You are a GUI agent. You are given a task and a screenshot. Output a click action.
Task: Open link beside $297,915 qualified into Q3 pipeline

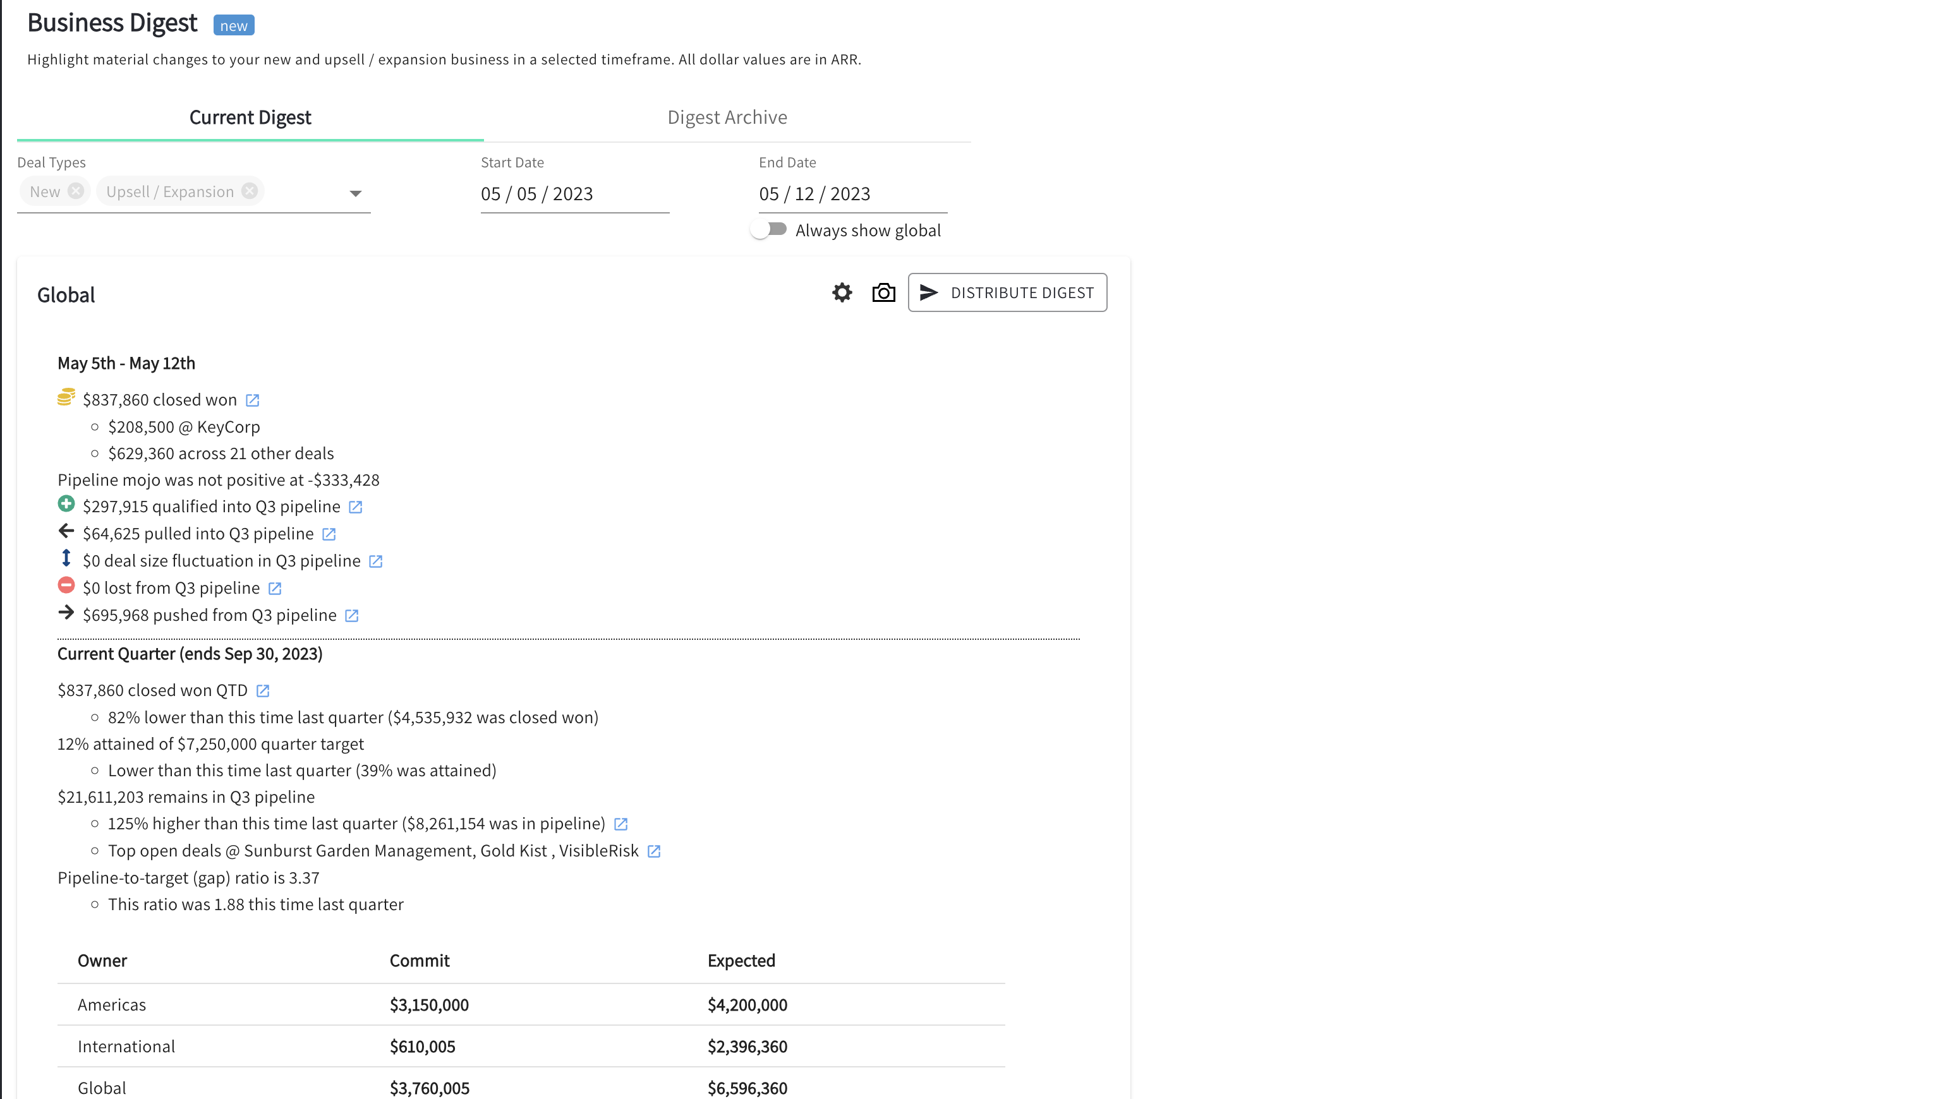point(356,507)
